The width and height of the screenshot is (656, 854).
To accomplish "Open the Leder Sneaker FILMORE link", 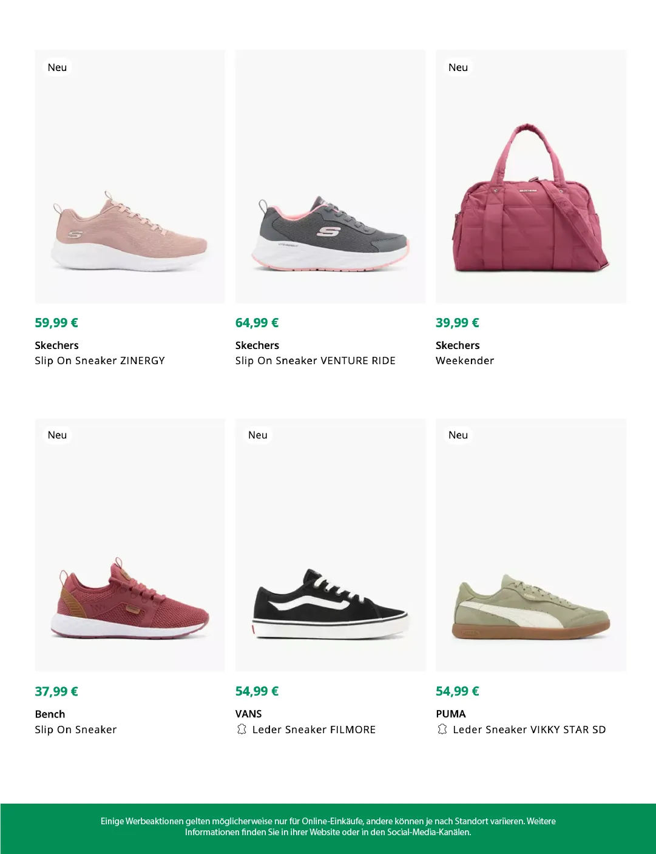I will point(314,730).
